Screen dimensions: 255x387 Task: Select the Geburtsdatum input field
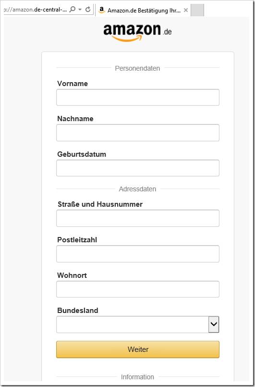(x=138, y=168)
